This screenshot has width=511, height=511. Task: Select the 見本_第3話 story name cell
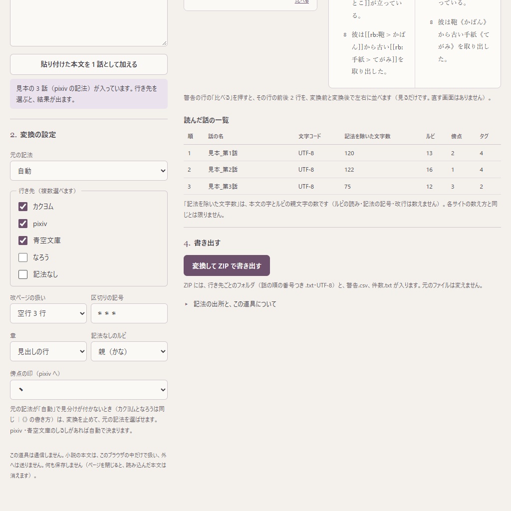[223, 187]
